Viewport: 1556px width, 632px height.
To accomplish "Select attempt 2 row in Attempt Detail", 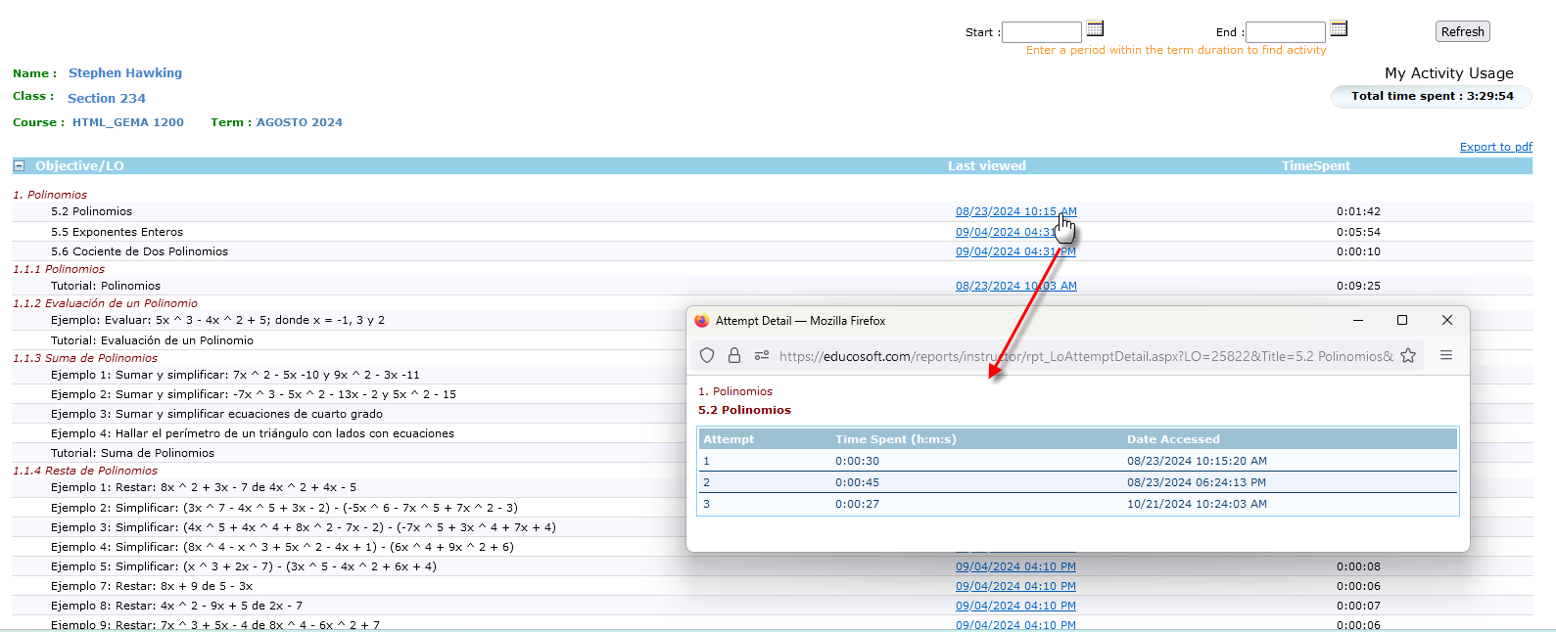I will 1077,482.
